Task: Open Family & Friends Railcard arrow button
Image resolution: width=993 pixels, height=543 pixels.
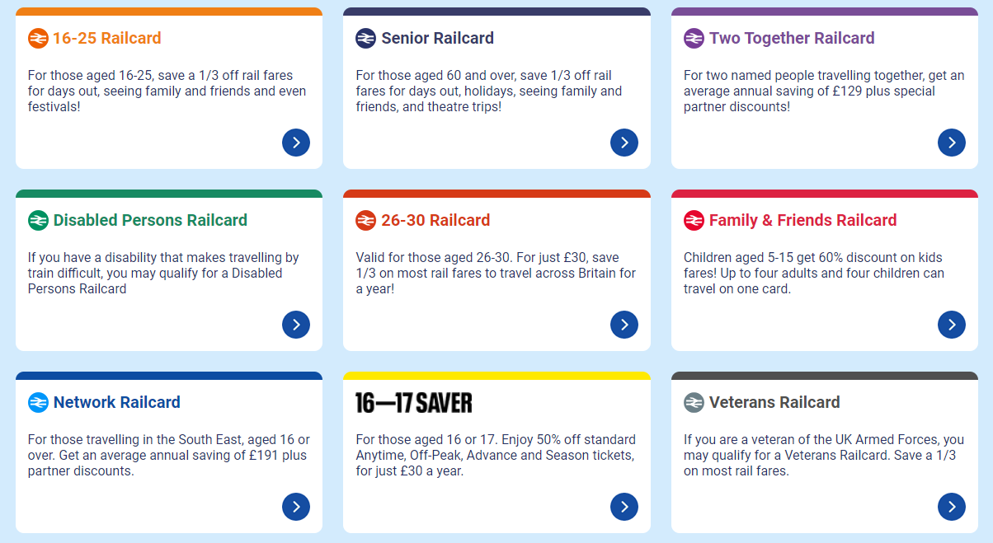Action: tap(952, 325)
